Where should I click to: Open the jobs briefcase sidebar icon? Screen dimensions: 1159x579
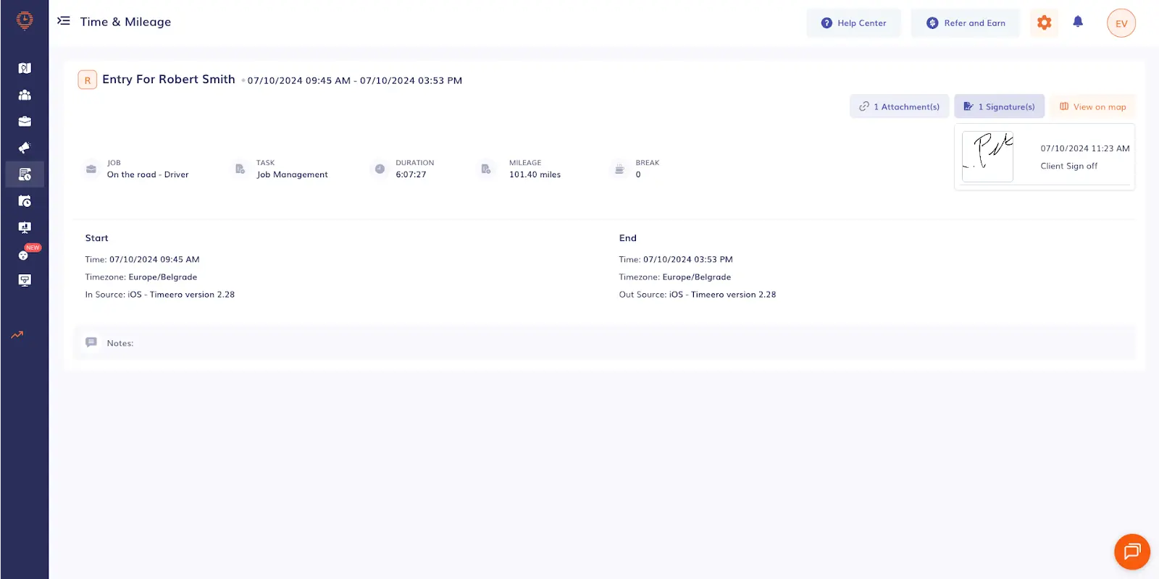pos(25,122)
